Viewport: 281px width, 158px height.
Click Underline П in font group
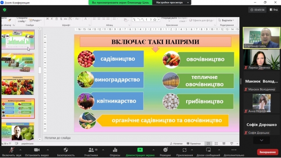point(57,19)
